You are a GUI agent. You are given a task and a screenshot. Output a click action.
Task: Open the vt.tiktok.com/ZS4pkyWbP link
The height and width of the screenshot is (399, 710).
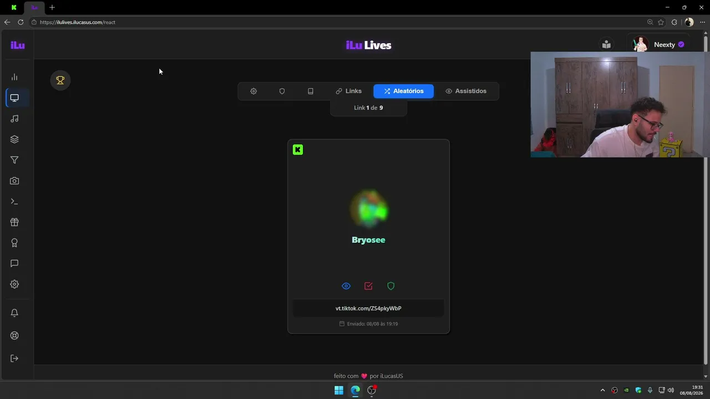[x=368, y=308]
